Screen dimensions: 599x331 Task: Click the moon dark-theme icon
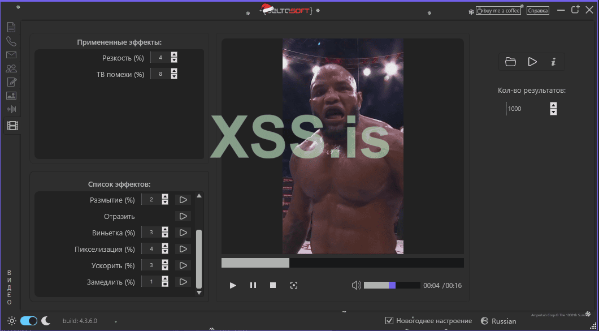coord(46,321)
